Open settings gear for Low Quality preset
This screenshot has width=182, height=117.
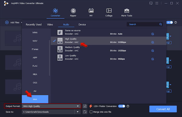pyautogui.click(x=153, y=59)
